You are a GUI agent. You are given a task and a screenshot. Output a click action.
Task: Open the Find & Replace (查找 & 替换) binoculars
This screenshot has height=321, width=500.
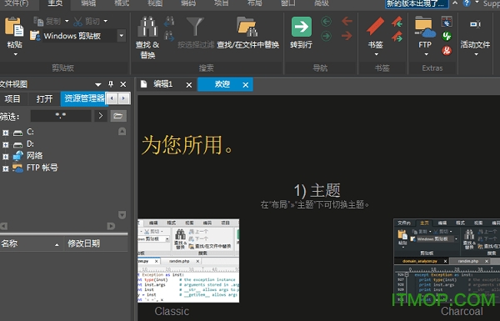147,27
